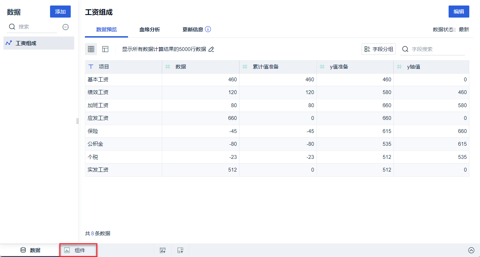The image size is (480, 257).
Task: Click the 绩效工资 cell
Action: 124,92
